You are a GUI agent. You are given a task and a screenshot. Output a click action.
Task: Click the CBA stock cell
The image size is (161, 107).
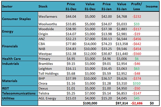coord(42,44)
